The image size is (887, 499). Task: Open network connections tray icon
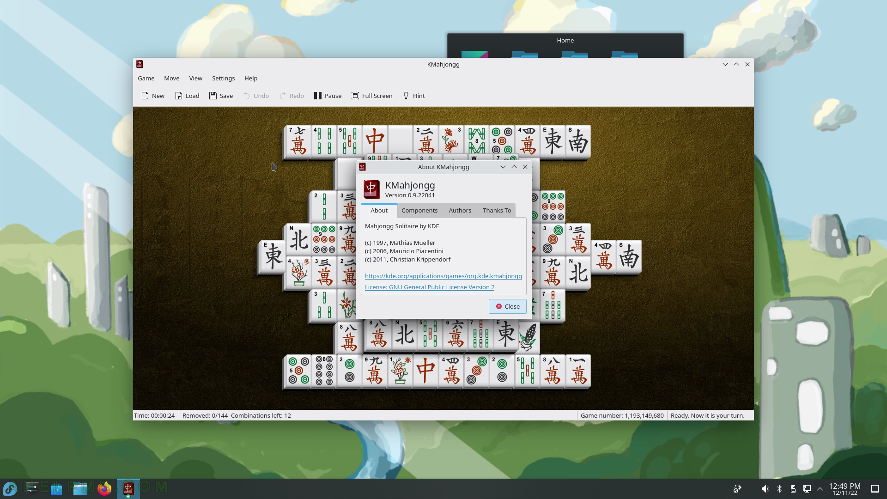click(x=807, y=488)
